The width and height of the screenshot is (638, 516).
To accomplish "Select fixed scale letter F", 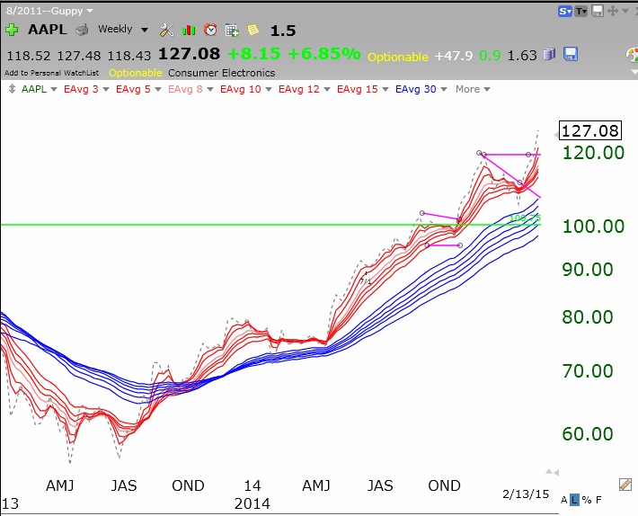I will [x=598, y=500].
